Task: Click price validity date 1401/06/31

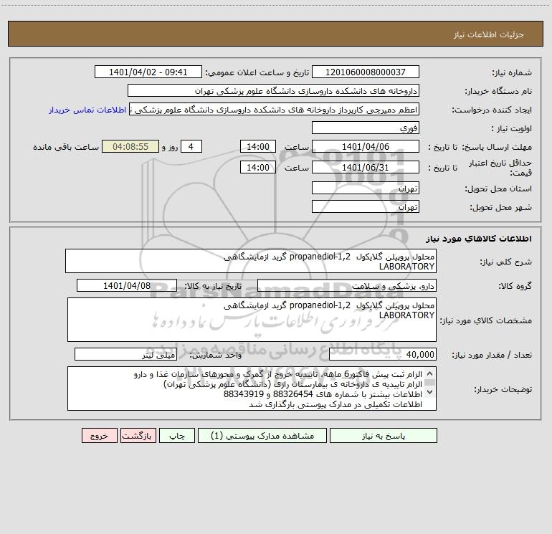Action: point(366,167)
